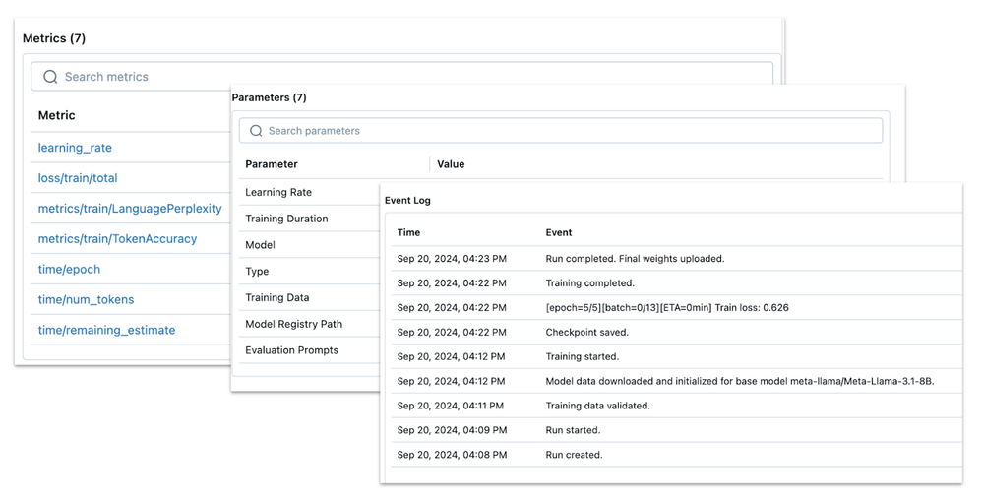Focus the Search parameters input box
983x502 pixels.
(x=561, y=131)
